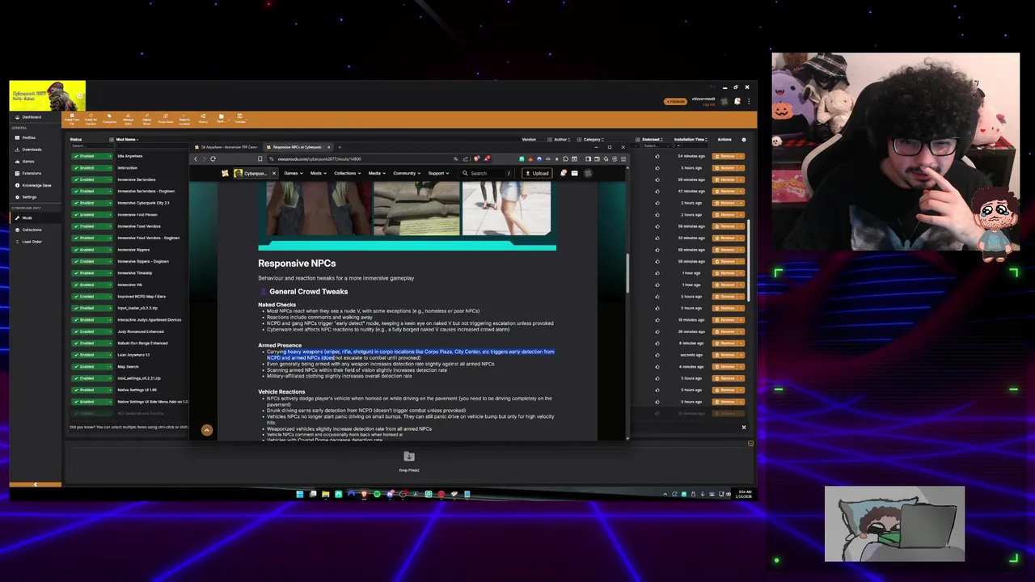Screen dimensions: 1035x582
Task: Expand Mods menu on Nexus Mods
Action: tap(318, 173)
